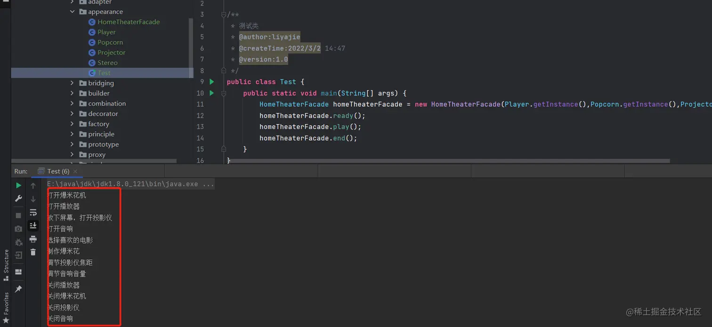This screenshot has height=327, width=712.
Task: Open the Projector class file
Action: pyautogui.click(x=107, y=53)
